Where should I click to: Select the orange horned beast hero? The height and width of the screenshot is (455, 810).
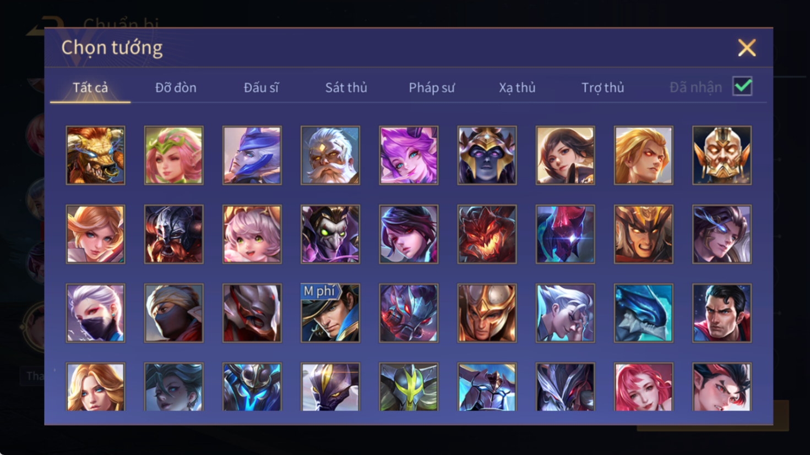coord(95,155)
